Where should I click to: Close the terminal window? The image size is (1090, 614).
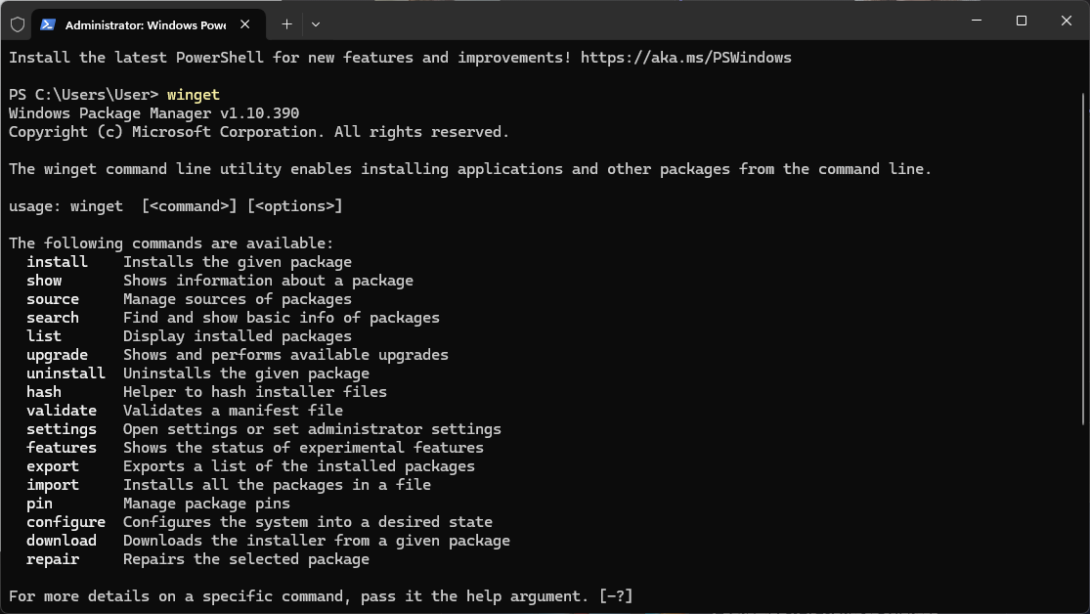[x=1067, y=21]
